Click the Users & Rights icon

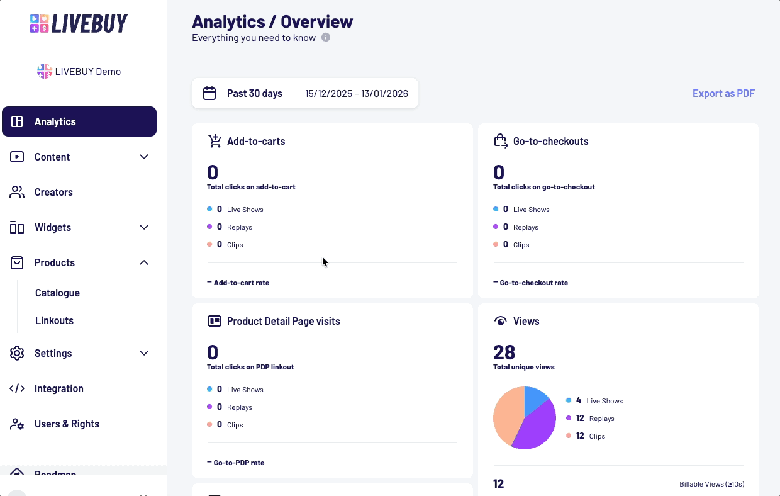17,424
